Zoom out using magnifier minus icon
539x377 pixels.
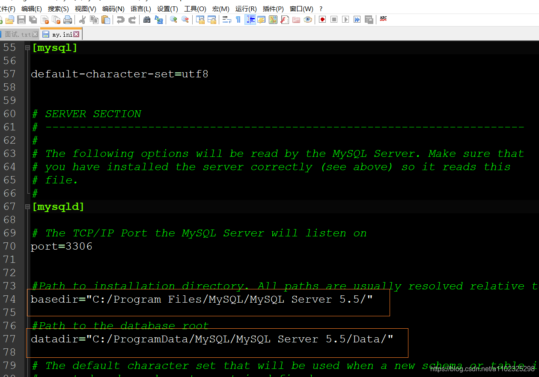tap(185, 20)
